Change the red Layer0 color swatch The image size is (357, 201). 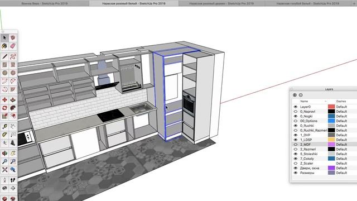tap(331, 107)
